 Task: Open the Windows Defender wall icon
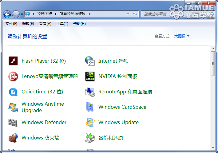point(13,123)
